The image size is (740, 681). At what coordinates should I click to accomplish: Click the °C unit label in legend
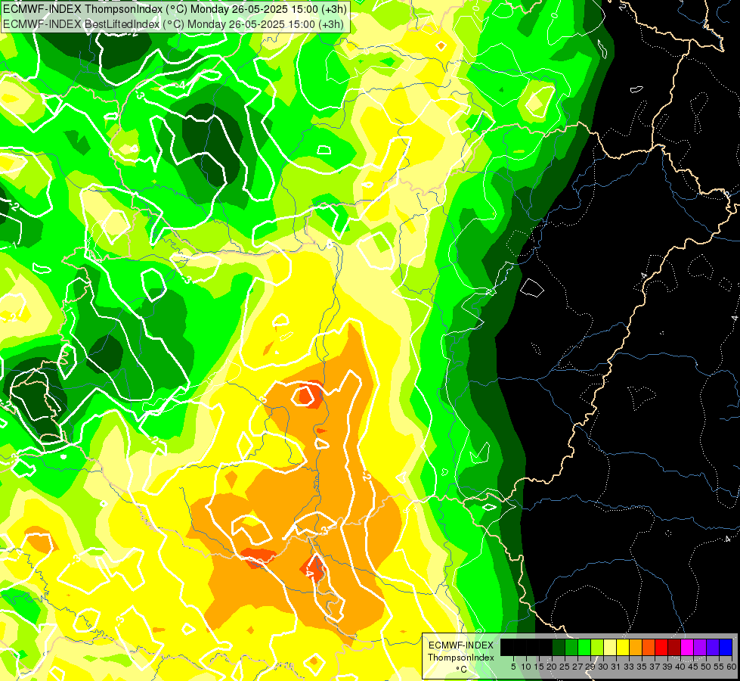coord(462,670)
